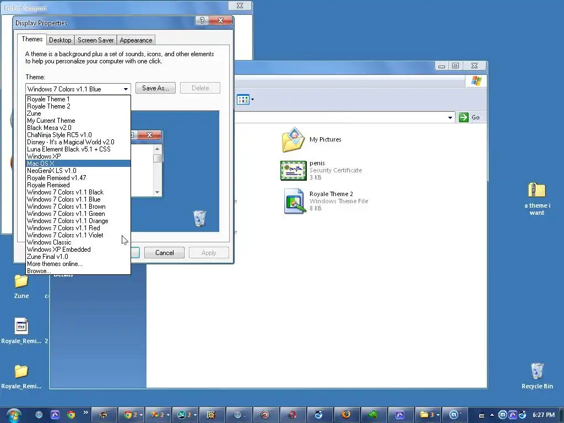This screenshot has height=423, width=564.
Task: Expand the address bar dropdown arrow
Action: (450, 118)
